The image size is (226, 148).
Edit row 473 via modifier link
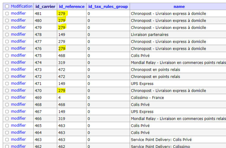pyautogui.click(x=18, y=69)
